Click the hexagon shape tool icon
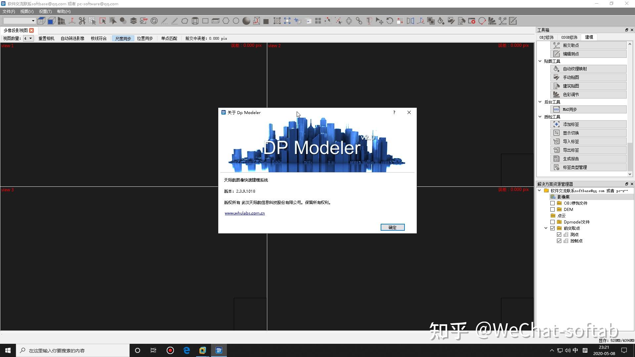Screen dimensions: 635x357 226,21
